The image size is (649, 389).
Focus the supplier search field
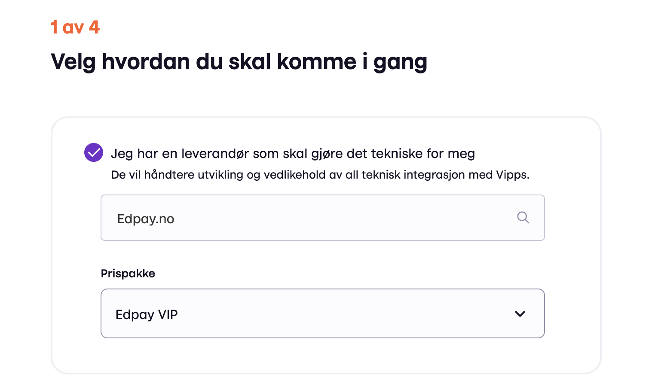coord(322,218)
